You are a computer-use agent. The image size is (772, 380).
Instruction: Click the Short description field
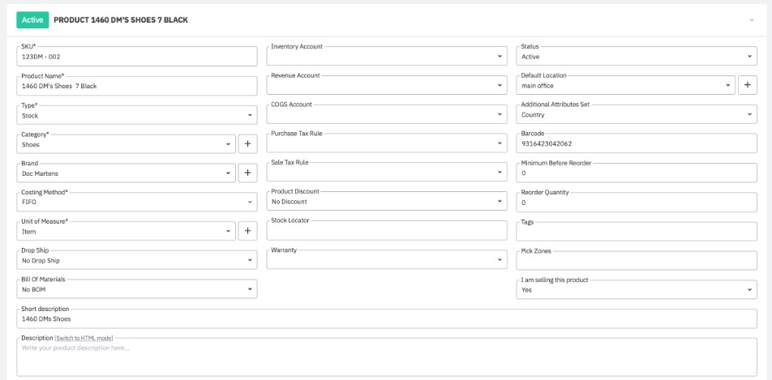click(386, 319)
